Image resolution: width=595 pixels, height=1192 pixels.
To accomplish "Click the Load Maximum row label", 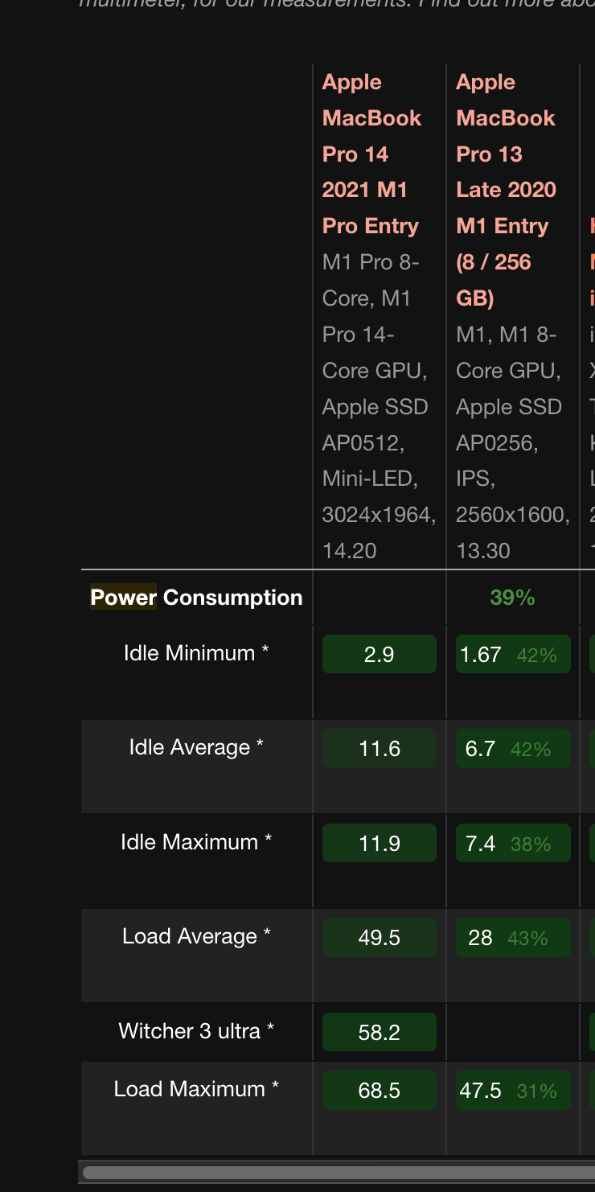I will (x=196, y=1089).
